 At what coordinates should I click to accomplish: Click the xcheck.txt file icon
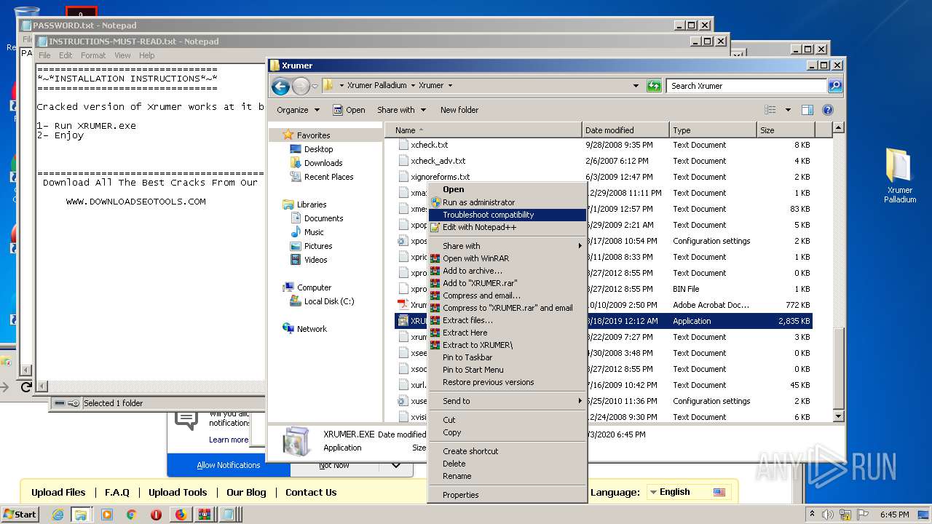pos(403,145)
